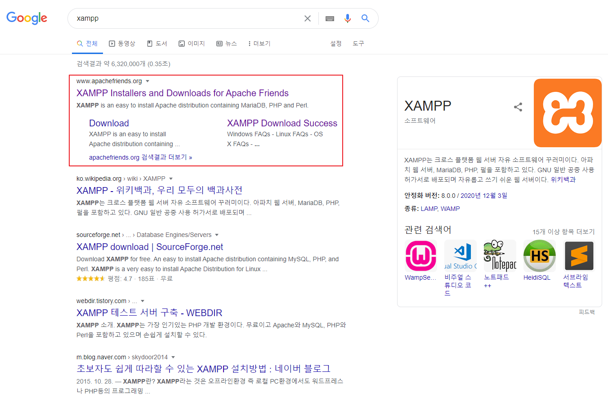Click 위키백과 link in knowledge panel
The height and width of the screenshot is (402, 608).
[x=563, y=179]
